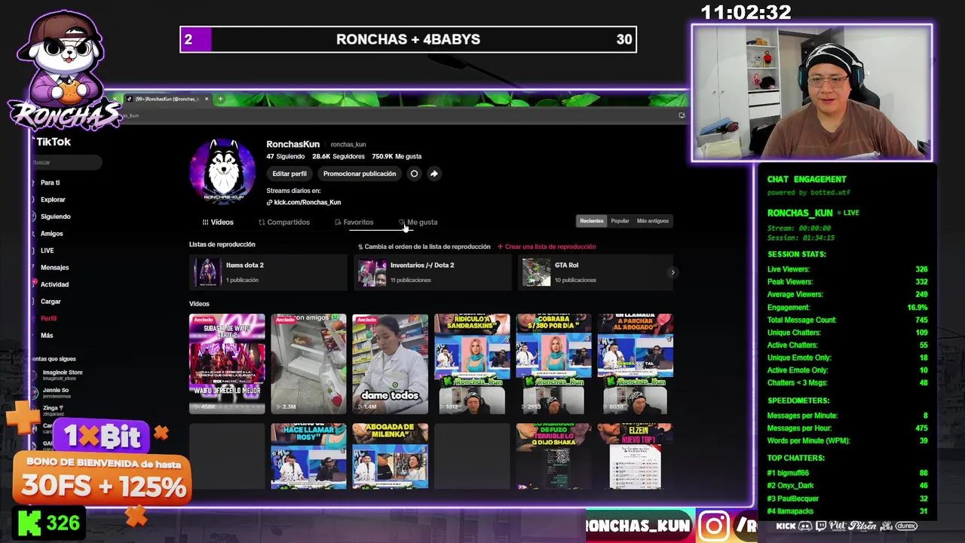Click the green Kick logo at bottom left
This screenshot has width=965, height=543.
point(29,523)
